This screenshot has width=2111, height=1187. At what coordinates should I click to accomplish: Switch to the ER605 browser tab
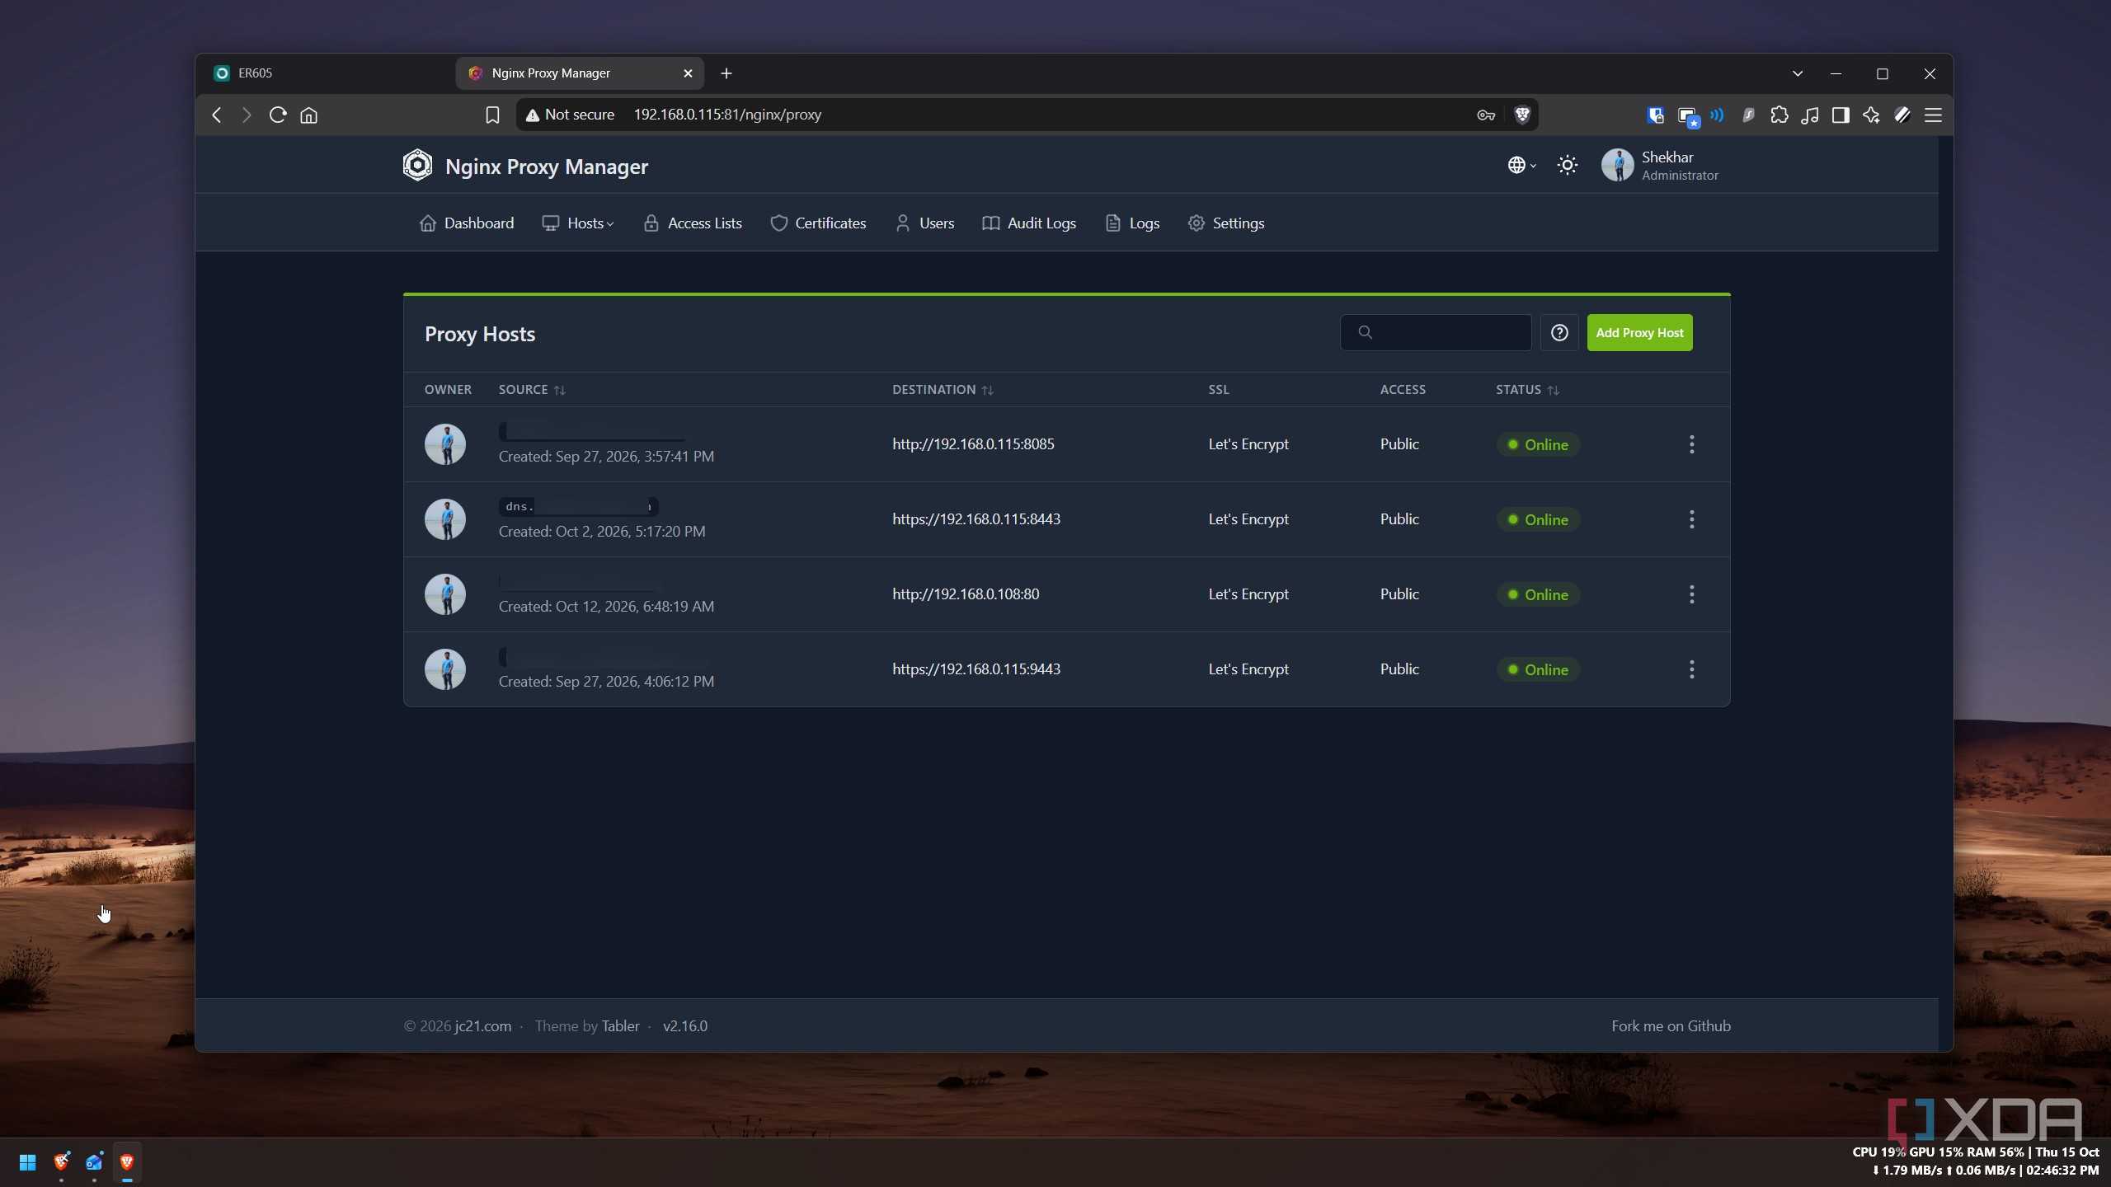pyautogui.click(x=326, y=73)
